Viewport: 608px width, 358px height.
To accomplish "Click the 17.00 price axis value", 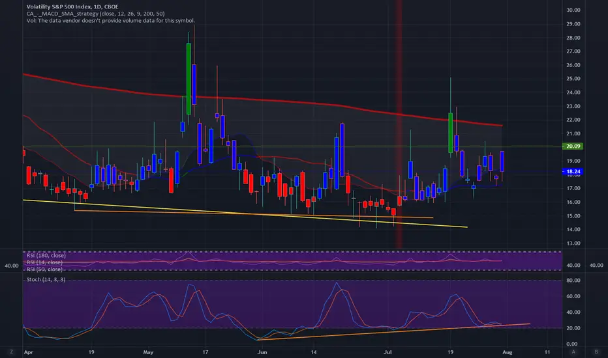I will 573,189.
